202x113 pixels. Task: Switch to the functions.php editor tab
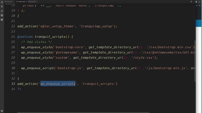(21, 2)
